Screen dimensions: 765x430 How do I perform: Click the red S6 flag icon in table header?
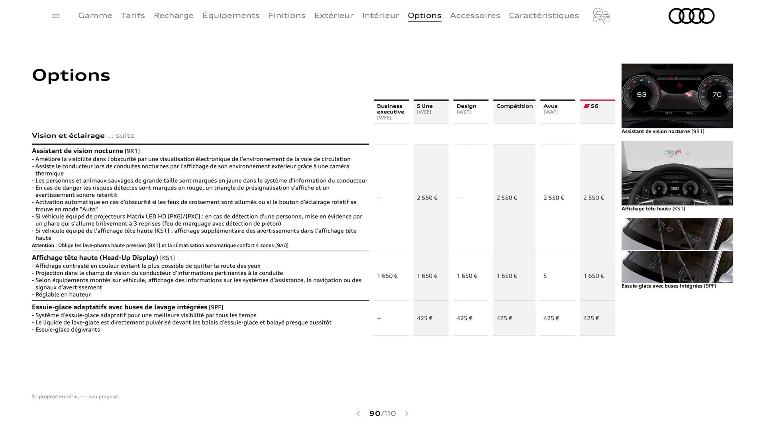click(586, 106)
